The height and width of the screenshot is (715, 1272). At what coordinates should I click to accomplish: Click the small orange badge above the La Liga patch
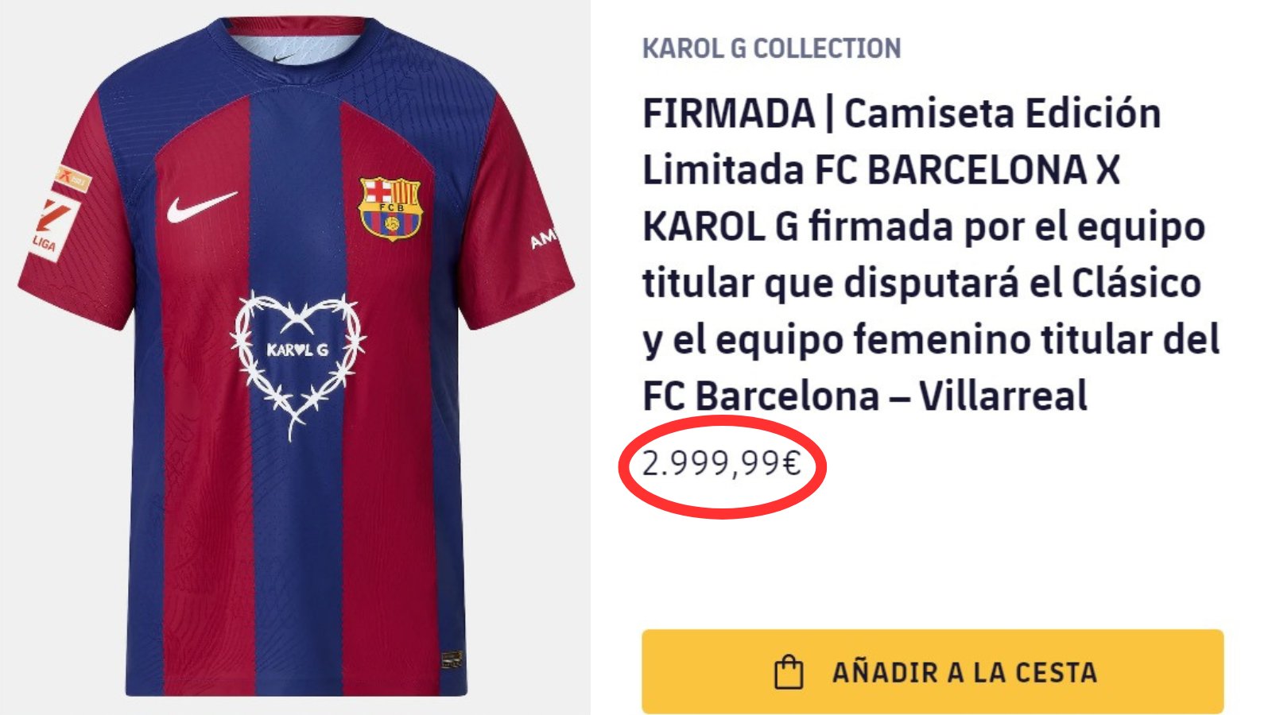coord(73,179)
